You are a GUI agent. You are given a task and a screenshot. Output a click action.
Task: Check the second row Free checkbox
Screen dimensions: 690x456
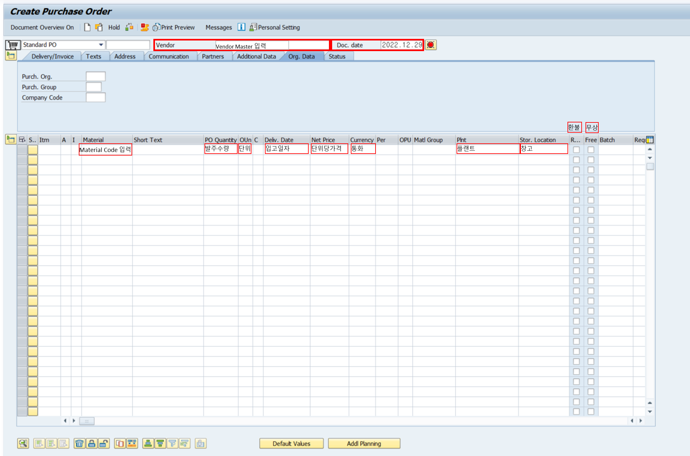pyautogui.click(x=591, y=160)
